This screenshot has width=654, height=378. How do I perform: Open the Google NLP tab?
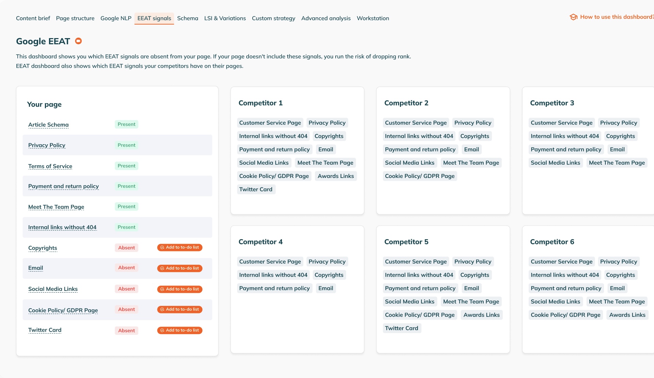tap(116, 18)
